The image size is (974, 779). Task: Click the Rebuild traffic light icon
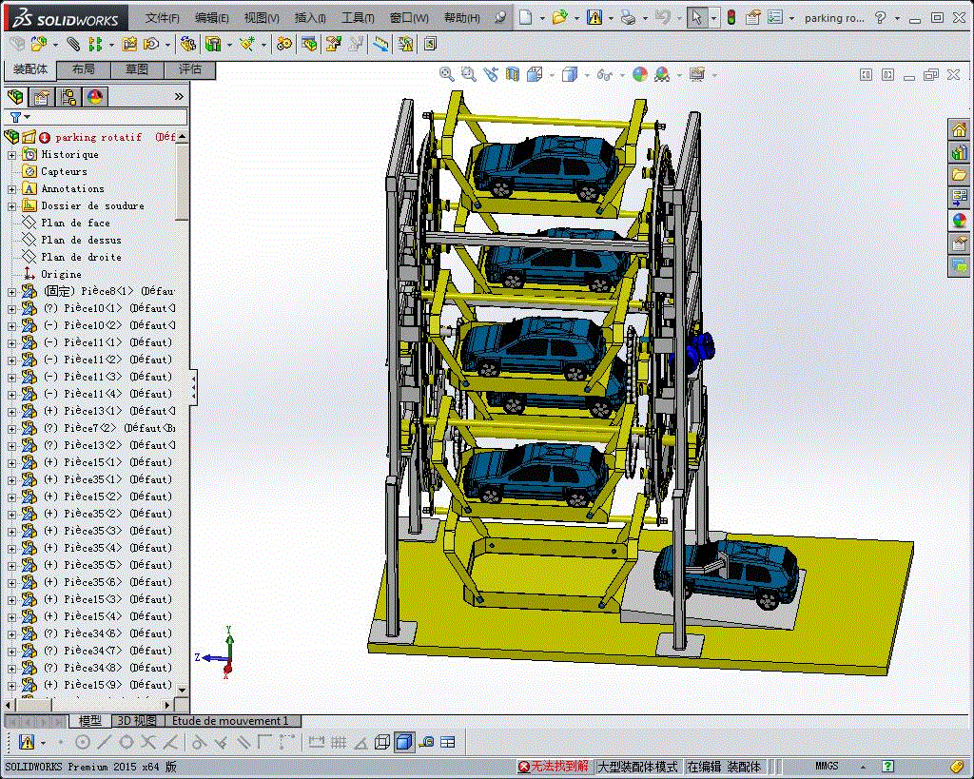730,17
